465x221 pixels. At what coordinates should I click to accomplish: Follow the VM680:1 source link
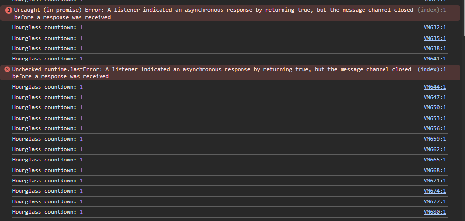pos(434,212)
